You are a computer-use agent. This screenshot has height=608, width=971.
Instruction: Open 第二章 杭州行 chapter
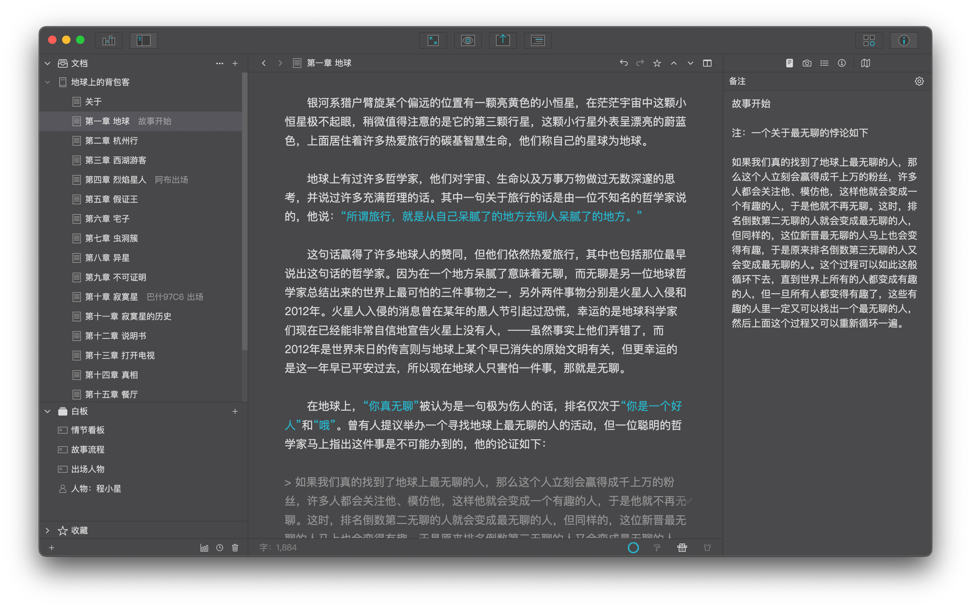(x=141, y=141)
